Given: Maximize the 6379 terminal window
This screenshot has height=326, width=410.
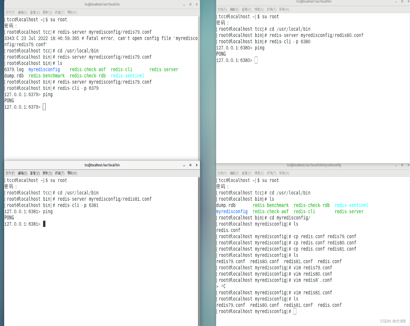Looking at the screenshot, I should pos(190,4).
